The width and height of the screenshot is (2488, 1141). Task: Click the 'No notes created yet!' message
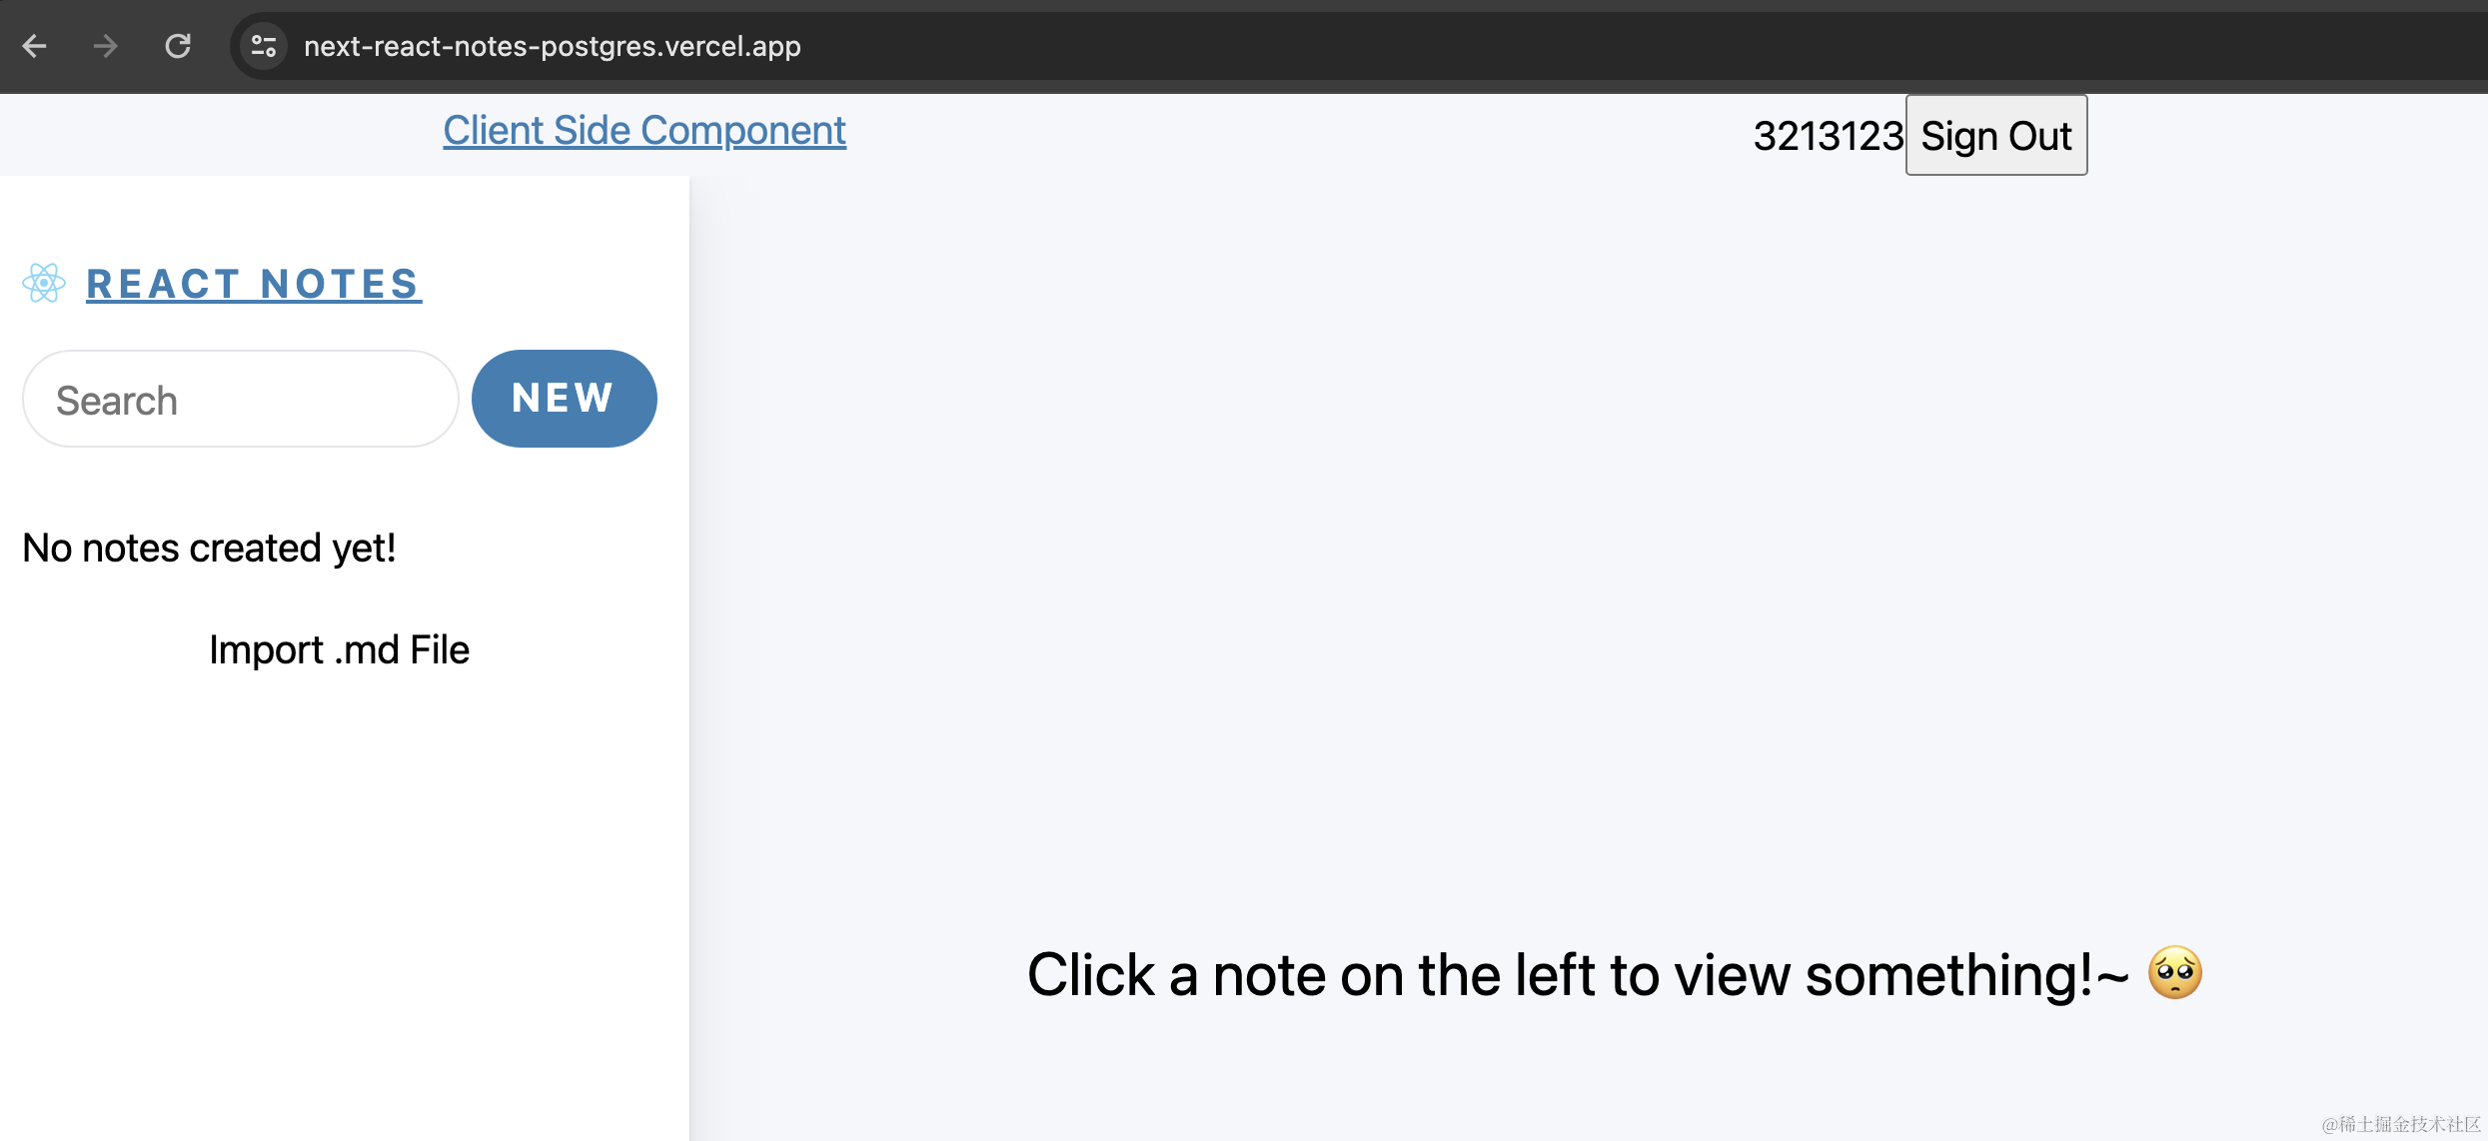click(x=209, y=548)
